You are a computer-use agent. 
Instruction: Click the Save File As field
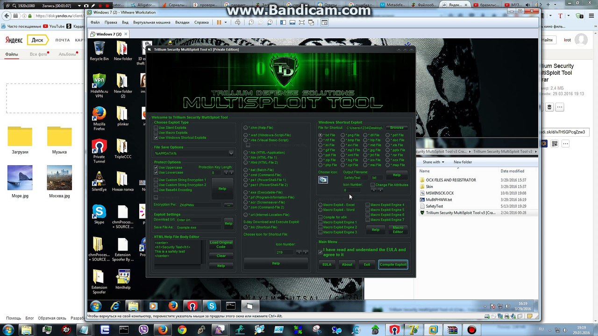click(199, 227)
